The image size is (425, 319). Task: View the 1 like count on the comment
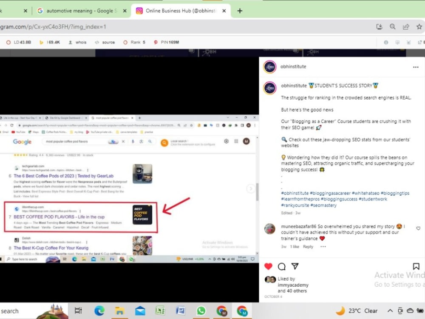click(295, 247)
